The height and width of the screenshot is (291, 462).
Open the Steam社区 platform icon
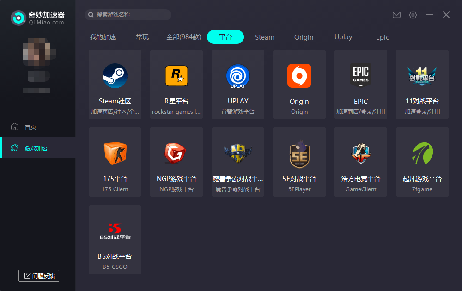(x=115, y=76)
